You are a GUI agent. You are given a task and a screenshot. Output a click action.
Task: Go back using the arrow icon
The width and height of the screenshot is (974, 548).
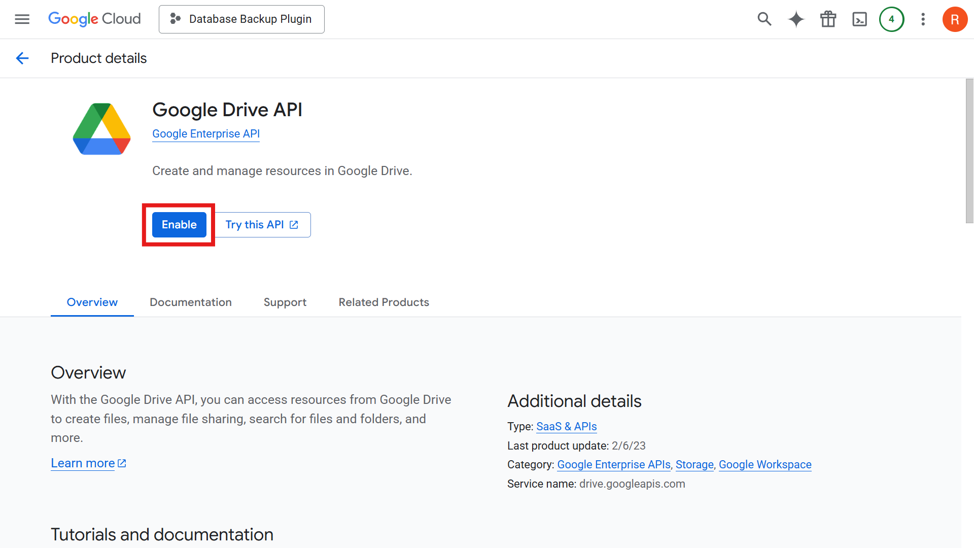click(22, 58)
